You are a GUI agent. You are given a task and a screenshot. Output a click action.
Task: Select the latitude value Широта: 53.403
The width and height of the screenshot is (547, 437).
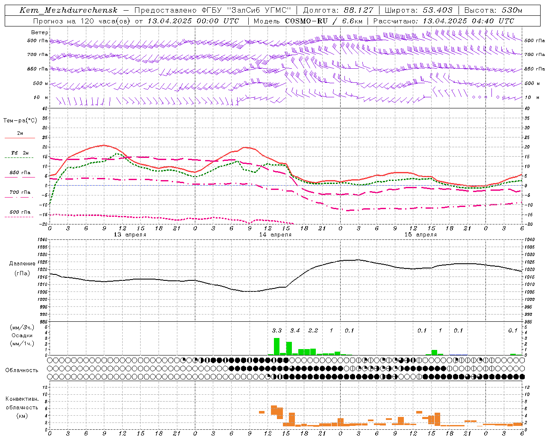point(418,10)
